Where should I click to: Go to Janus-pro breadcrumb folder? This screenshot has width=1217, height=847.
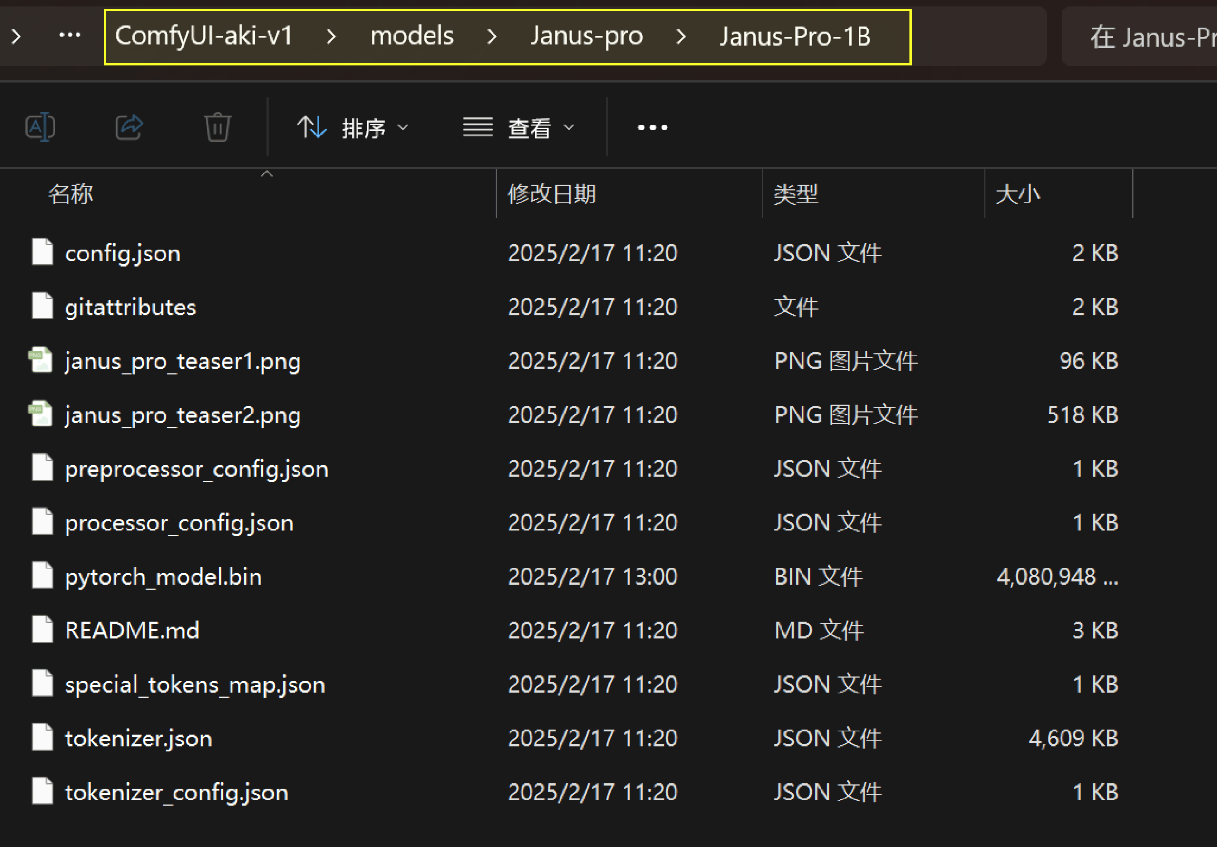[587, 36]
